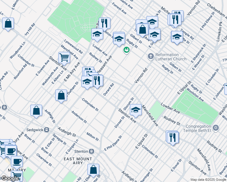Select the restaurant icon near Forrest Ave

coord(104,23)
